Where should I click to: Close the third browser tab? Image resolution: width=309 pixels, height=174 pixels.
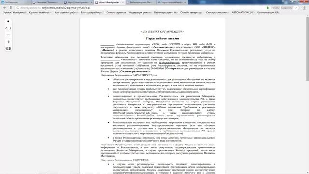coord(92,2)
